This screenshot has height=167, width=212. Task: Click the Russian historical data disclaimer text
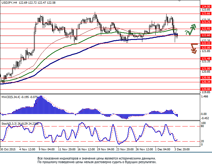97,160
